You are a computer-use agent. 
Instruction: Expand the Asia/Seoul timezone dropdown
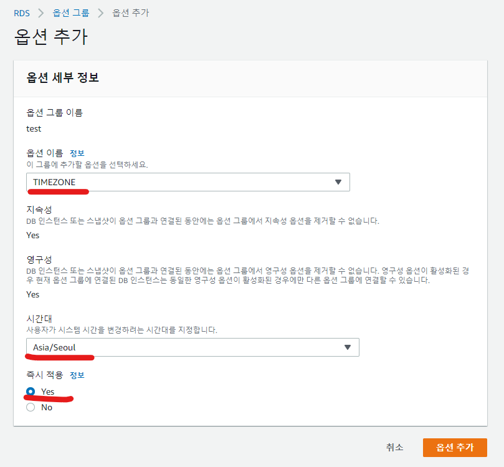[193, 347]
